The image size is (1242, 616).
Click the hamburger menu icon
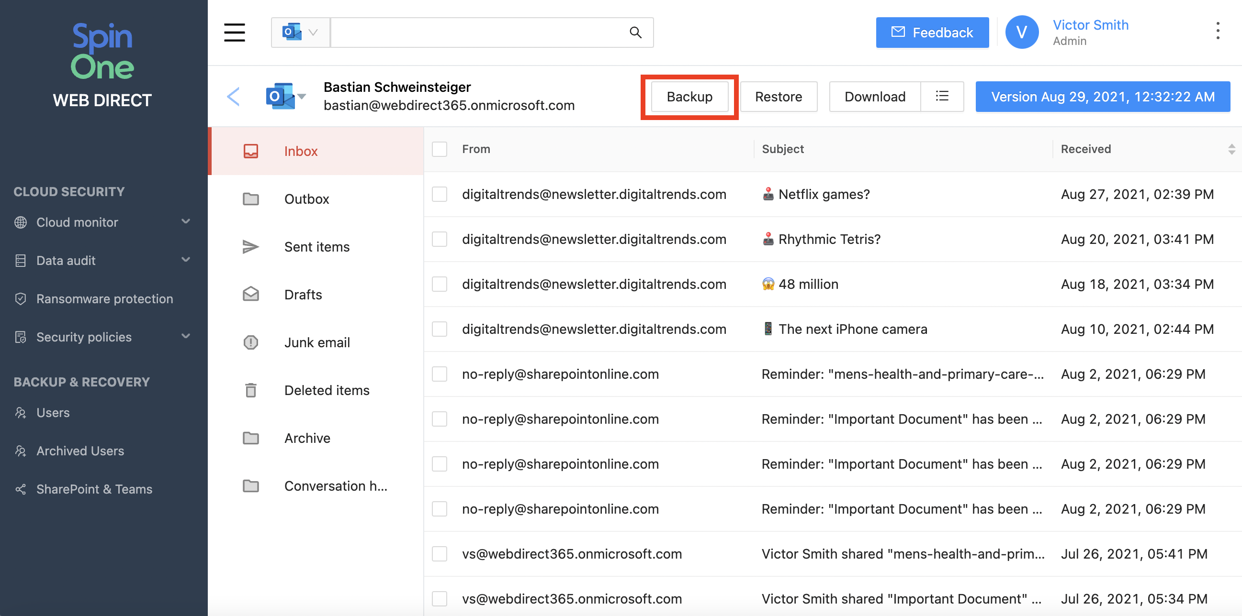click(x=234, y=32)
